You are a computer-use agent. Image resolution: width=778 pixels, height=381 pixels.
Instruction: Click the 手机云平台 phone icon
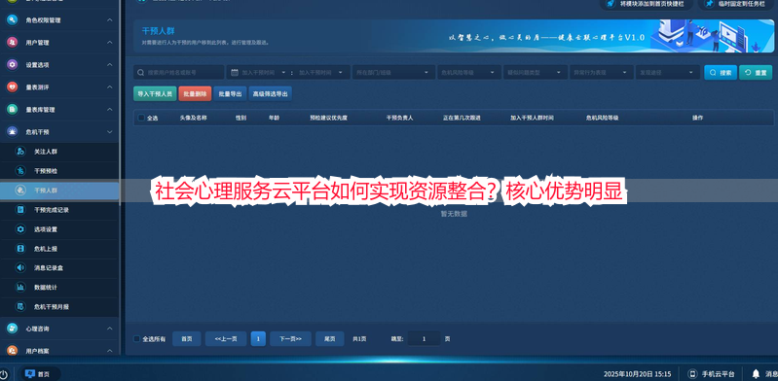coord(692,373)
